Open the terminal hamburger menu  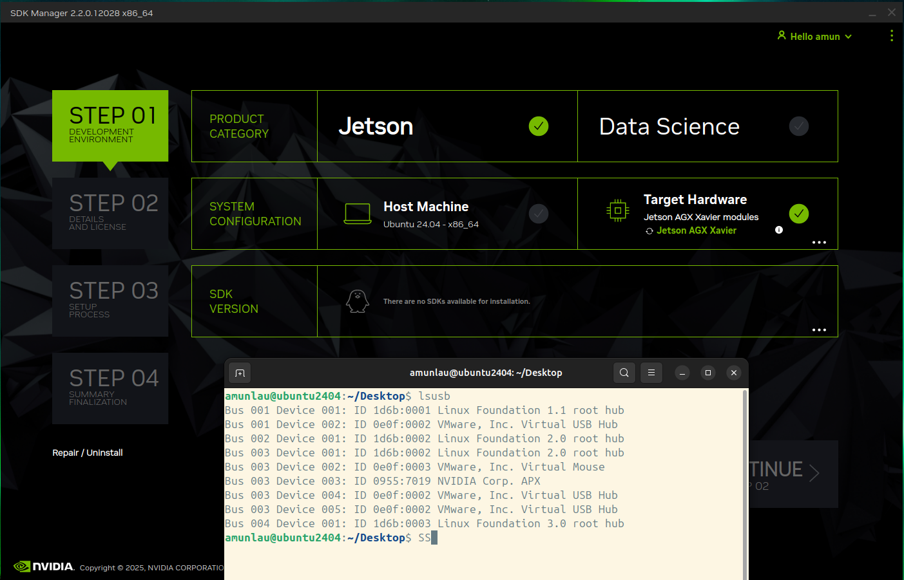point(651,372)
